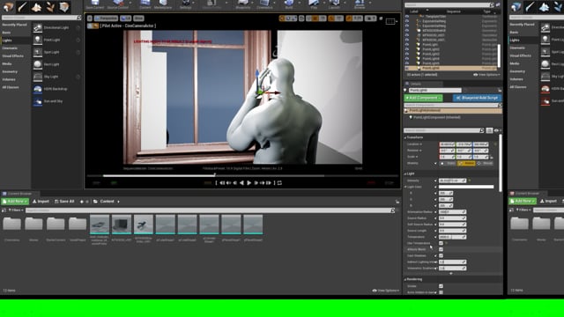
Task: Select the Sky Light icon
Action: pyautogui.click(x=37, y=77)
